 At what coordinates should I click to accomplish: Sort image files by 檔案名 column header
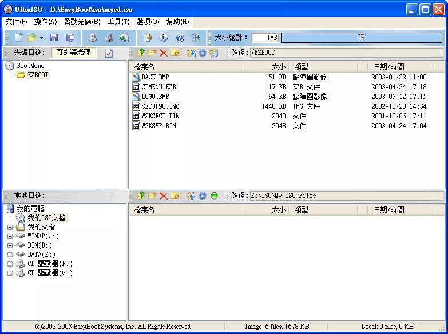click(x=186, y=67)
